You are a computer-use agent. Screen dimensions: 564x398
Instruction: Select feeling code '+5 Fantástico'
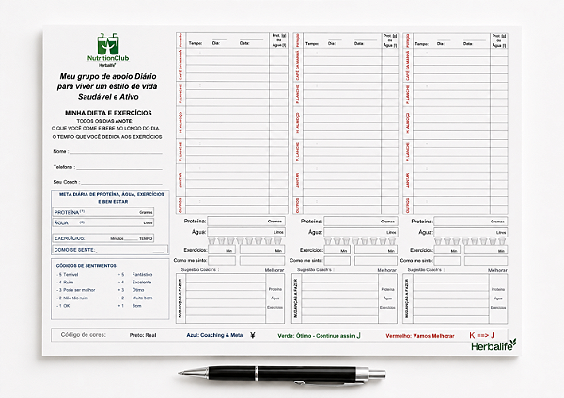pyautogui.click(x=135, y=274)
